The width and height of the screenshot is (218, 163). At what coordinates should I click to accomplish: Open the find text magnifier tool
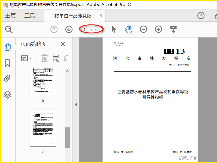click(x=9, y=29)
